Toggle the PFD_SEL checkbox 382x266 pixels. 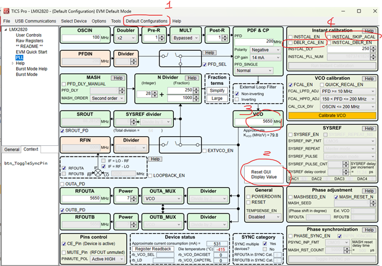(x=205, y=65)
